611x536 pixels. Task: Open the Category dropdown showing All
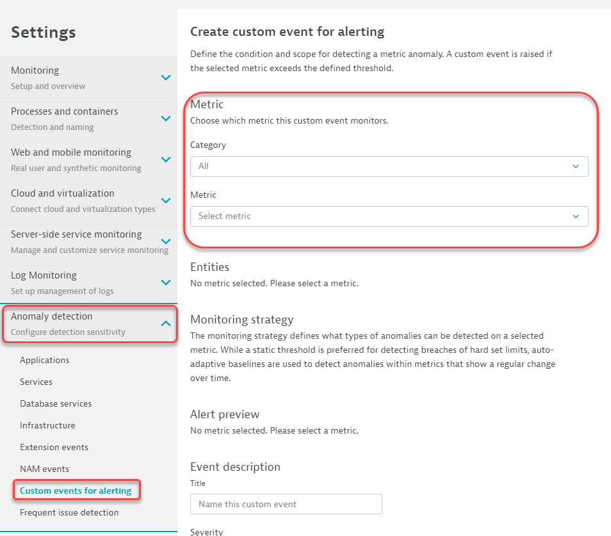(389, 166)
